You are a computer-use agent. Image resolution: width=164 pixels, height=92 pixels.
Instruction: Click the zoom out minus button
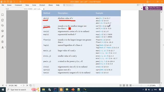tap(133, 85)
